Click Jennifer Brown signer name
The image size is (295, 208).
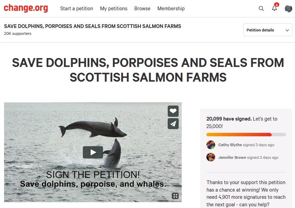(232, 157)
